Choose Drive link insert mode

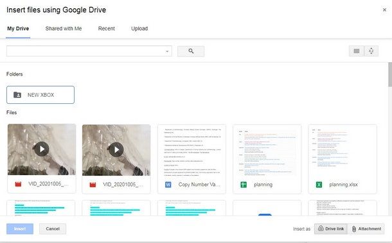pyautogui.click(x=331, y=229)
